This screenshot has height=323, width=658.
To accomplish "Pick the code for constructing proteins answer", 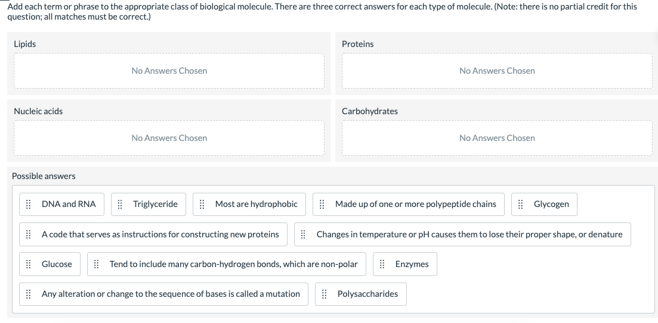I will [160, 234].
